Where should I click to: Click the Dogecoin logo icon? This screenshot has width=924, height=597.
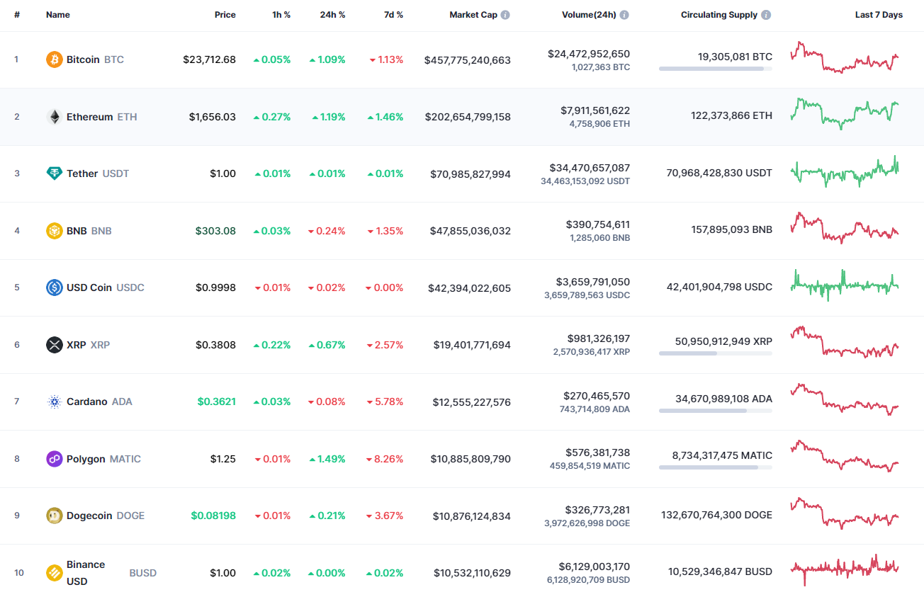[55, 516]
